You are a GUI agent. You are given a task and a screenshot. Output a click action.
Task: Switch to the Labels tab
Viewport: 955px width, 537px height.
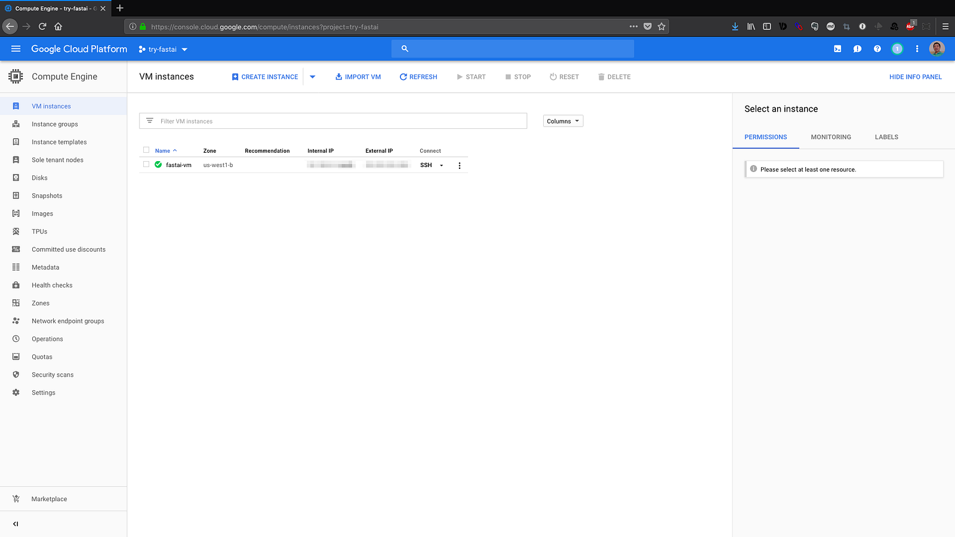(x=886, y=137)
